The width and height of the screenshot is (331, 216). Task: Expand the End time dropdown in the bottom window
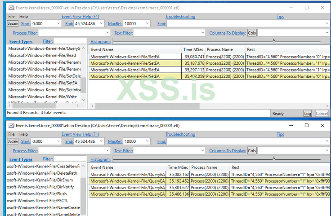coord(101,141)
